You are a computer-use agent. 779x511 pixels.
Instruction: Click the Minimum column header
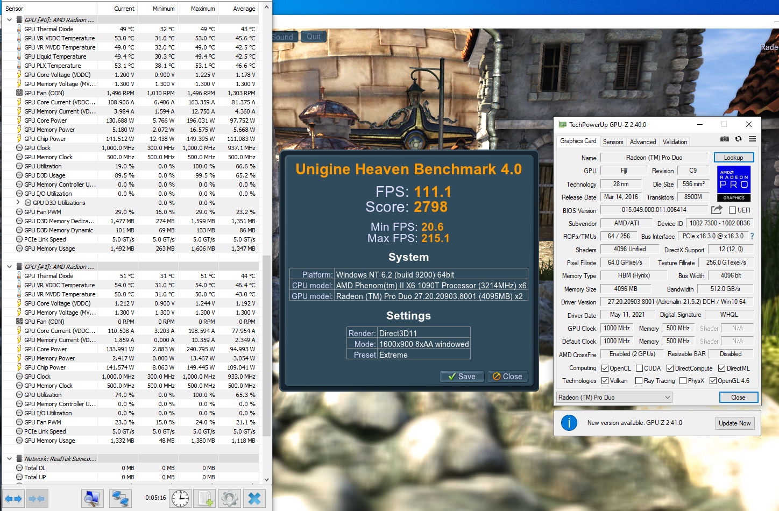coord(158,9)
